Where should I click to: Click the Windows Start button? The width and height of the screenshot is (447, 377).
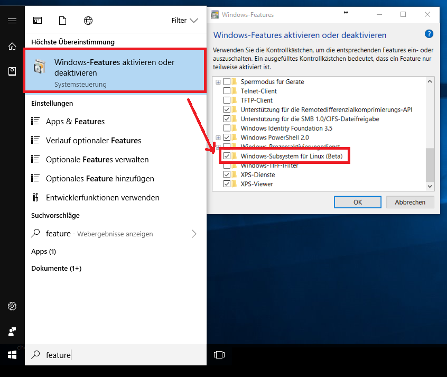pyautogui.click(x=12, y=354)
